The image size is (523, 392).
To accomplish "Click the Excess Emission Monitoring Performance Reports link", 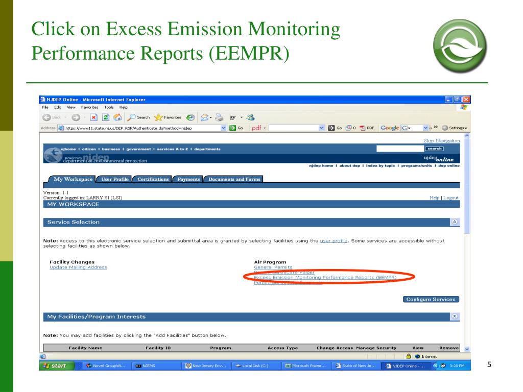I will point(325,277).
